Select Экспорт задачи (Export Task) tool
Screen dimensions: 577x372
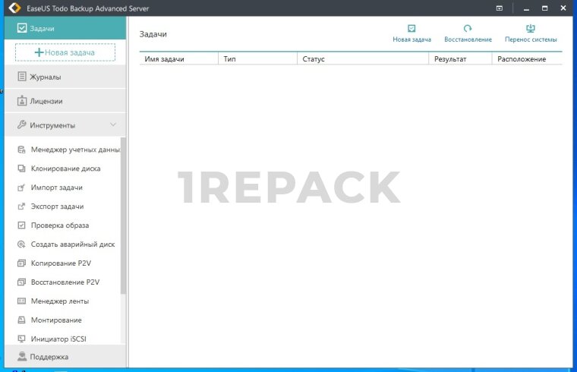pyautogui.click(x=57, y=206)
